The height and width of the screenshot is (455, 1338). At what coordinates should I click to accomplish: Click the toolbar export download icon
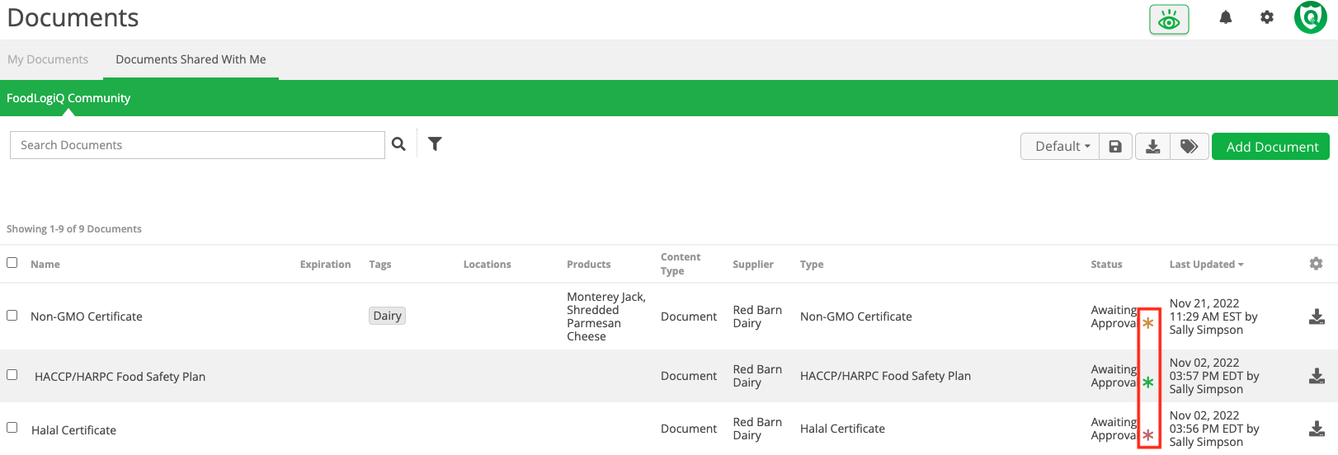click(x=1153, y=147)
